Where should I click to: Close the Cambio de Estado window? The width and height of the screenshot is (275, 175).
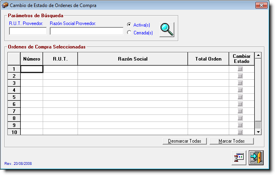[261, 5]
